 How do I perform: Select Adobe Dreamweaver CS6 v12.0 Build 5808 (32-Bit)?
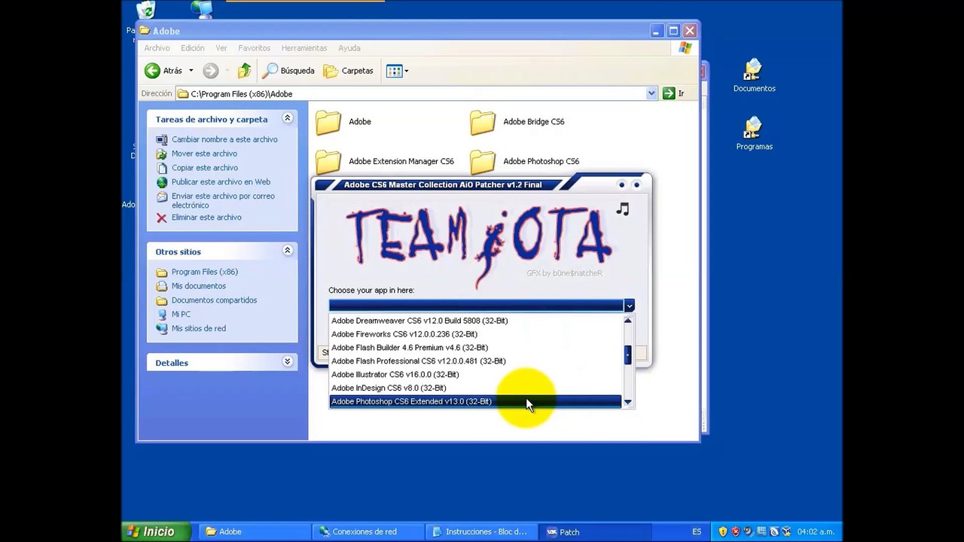tap(476, 321)
